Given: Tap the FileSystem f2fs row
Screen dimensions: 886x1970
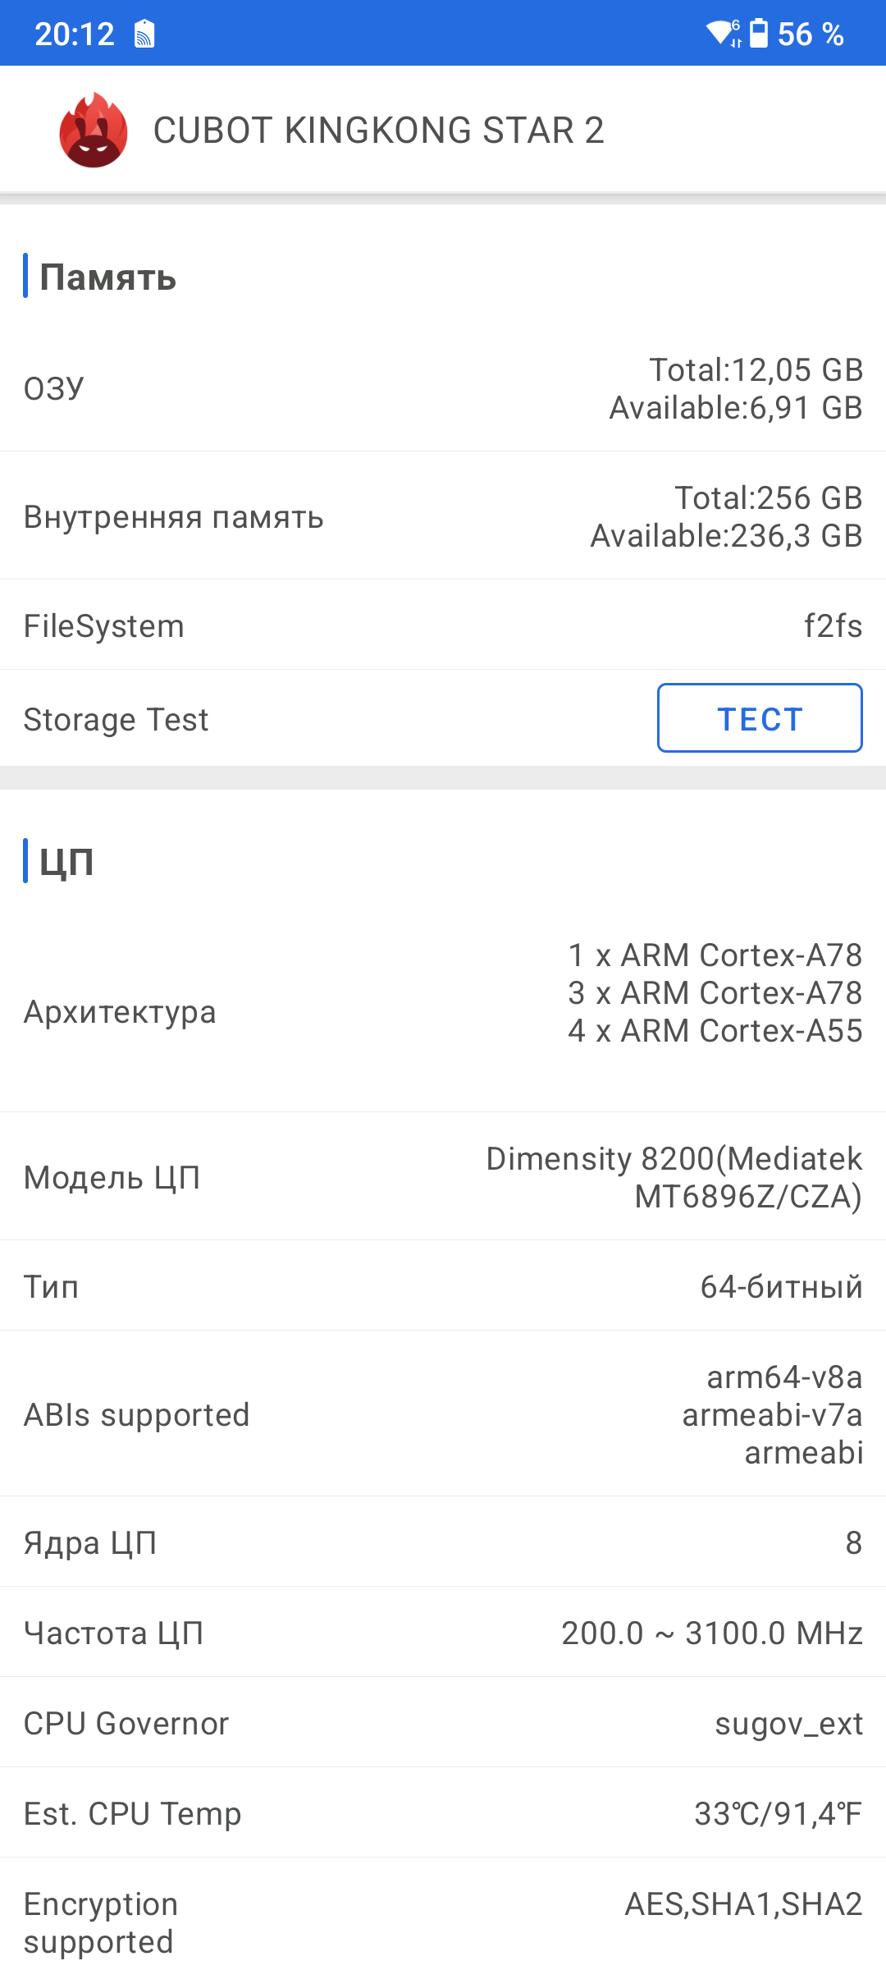Looking at the screenshot, I should 443,625.
